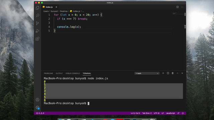This screenshot has height=120, width=214.
Task: Click the Desktop breadcrumb
Action: 64,11
